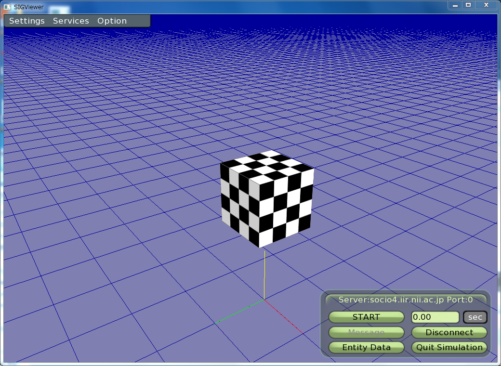Click the Quit Simulation button
Viewport: 501px width, 366px height.
point(449,347)
